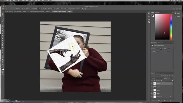Commit the transform with the checkmark
This screenshot has height=103, width=183.
(x=88, y=9)
